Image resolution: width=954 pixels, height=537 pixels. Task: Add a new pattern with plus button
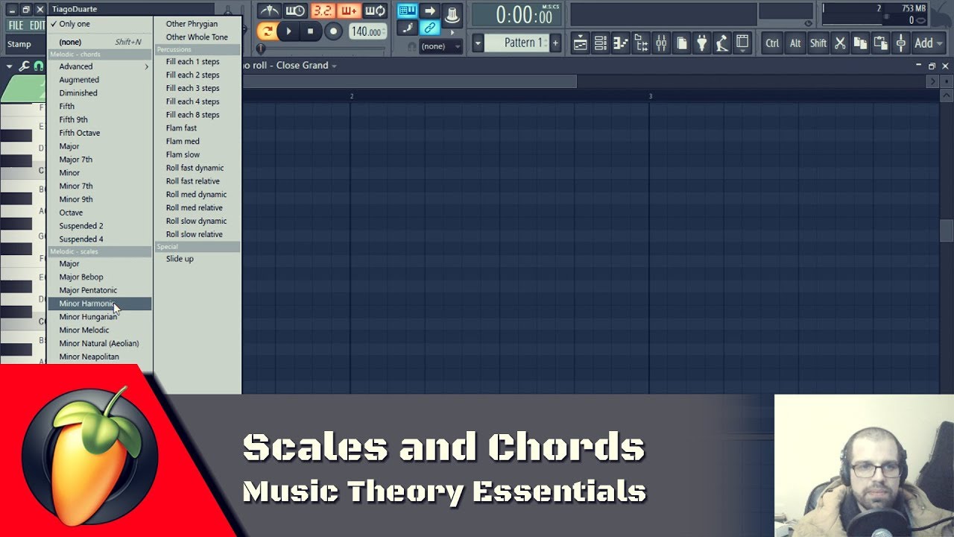tap(555, 43)
